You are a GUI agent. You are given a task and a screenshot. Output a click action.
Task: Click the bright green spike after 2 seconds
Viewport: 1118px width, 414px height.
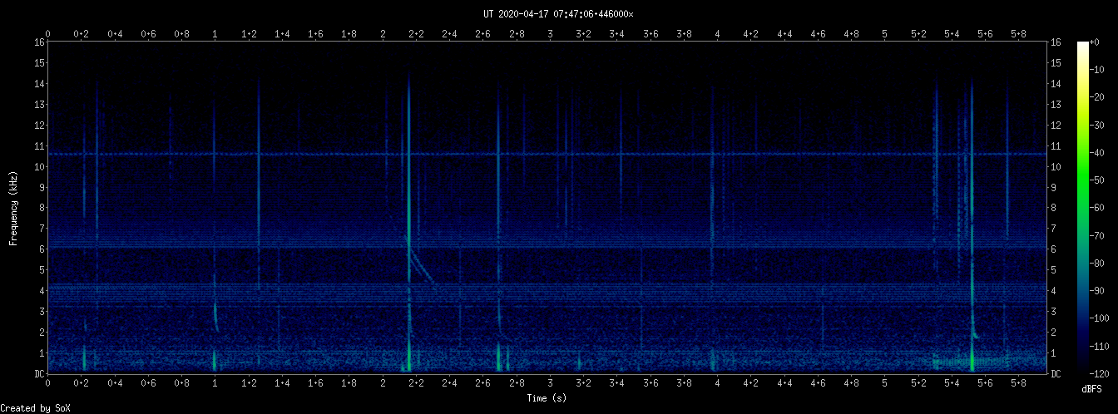coord(408,208)
